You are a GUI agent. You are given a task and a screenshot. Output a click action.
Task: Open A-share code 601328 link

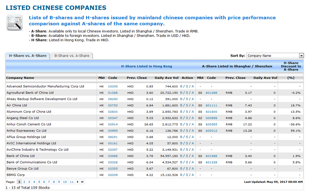(211, 162)
